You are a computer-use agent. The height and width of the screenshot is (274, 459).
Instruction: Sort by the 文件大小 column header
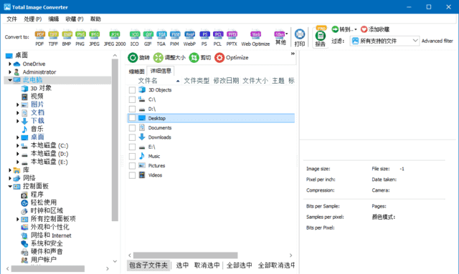click(255, 81)
